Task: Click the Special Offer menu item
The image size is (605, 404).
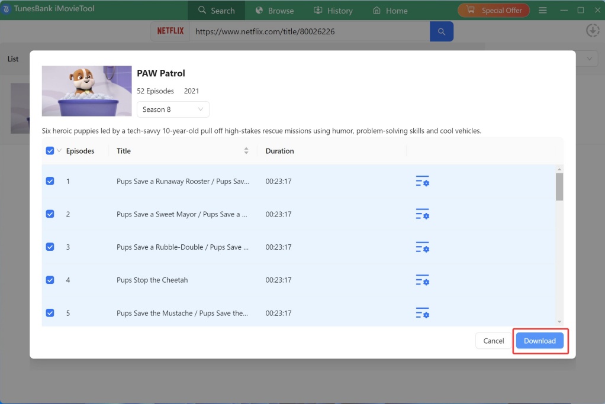Action: [x=493, y=10]
